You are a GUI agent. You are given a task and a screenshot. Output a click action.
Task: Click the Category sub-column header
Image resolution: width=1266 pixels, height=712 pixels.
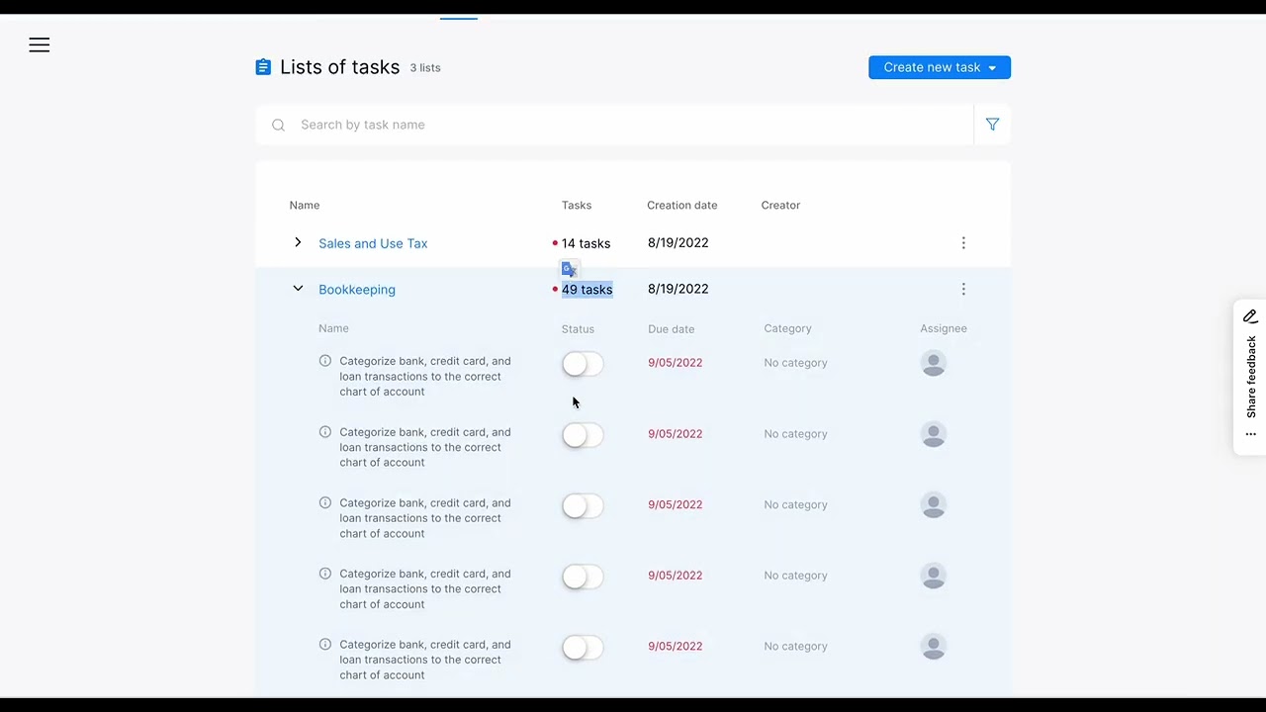pyautogui.click(x=787, y=328)
